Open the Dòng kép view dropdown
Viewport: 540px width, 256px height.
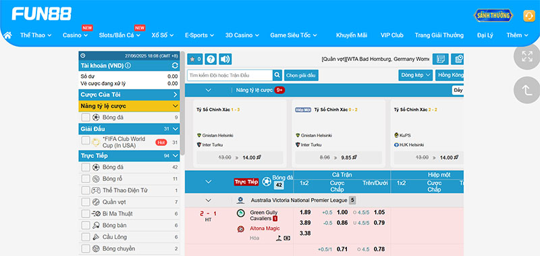[x=416, y=75]
